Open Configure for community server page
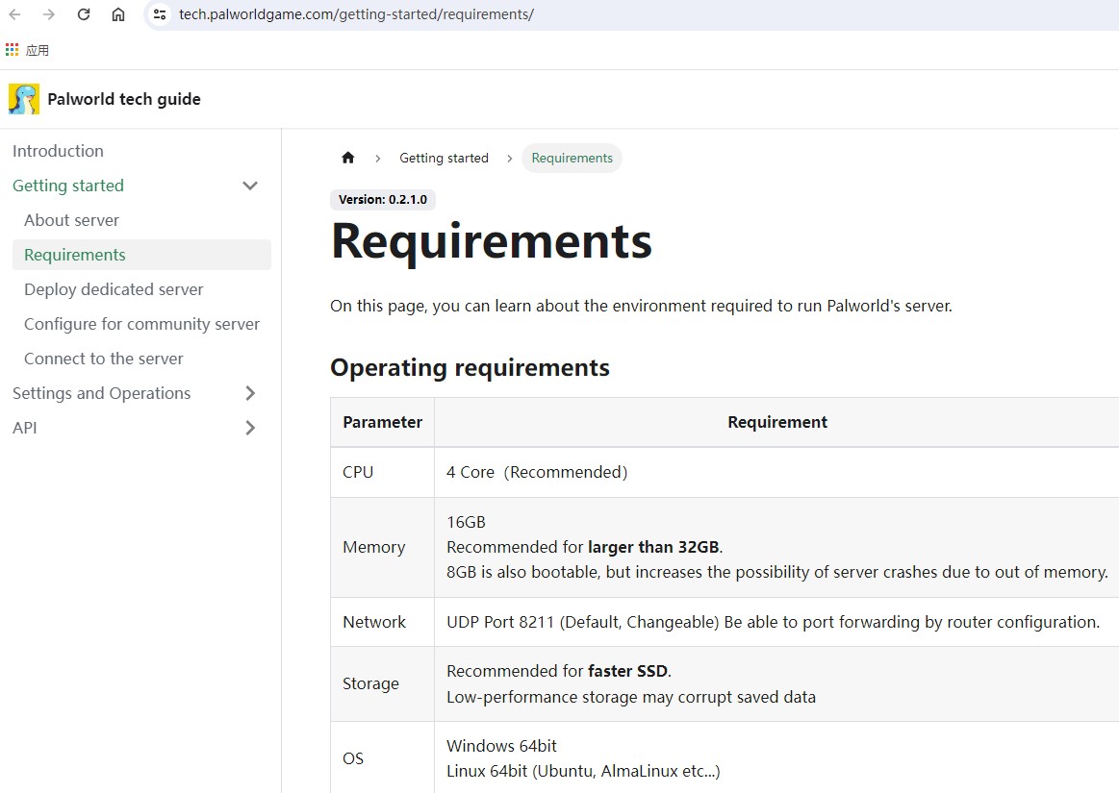 pos(141,324)
